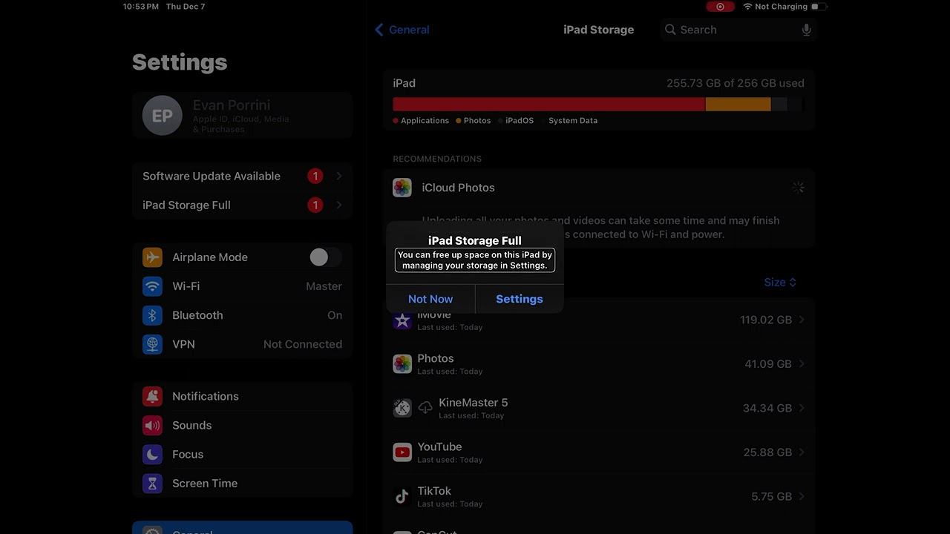950x534 pixels.
Task: Open iMovie storage details chevron
Action: coord(802,320)
